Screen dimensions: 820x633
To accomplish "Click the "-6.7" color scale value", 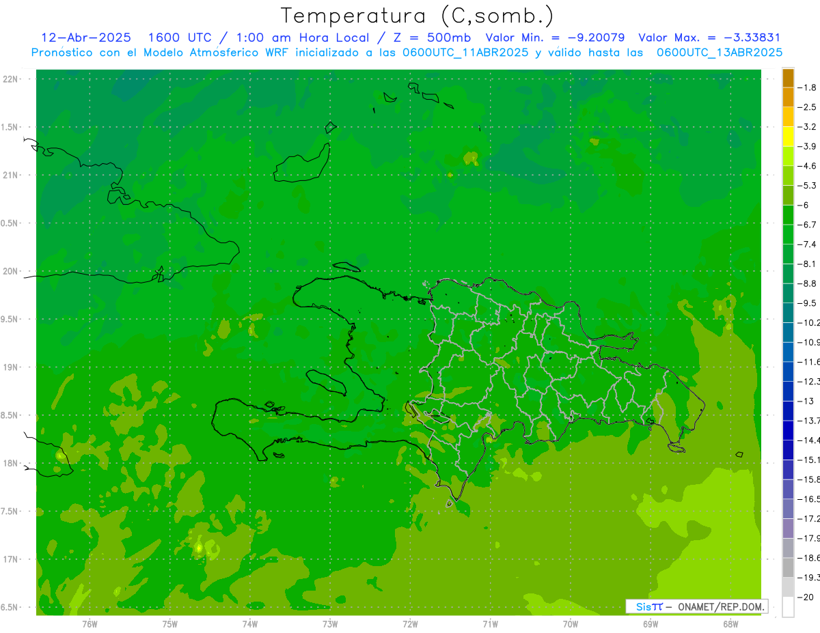I will click(x=808, y=225).
